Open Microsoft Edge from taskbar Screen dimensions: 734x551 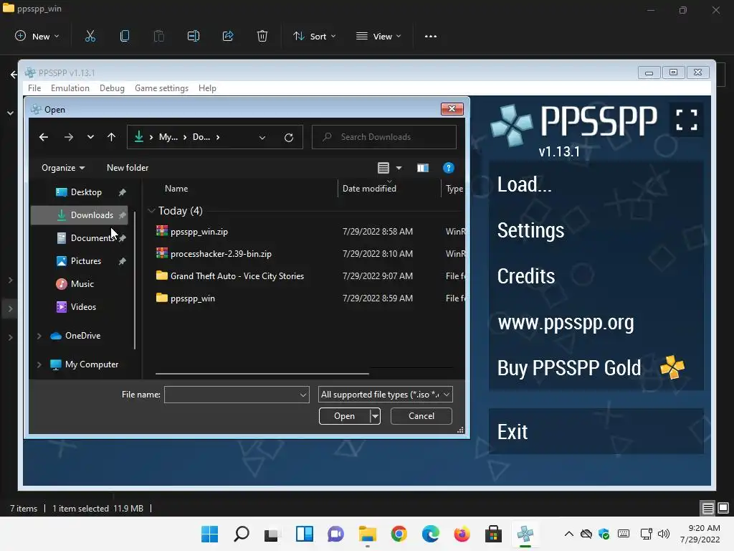[x=430, y=534]
